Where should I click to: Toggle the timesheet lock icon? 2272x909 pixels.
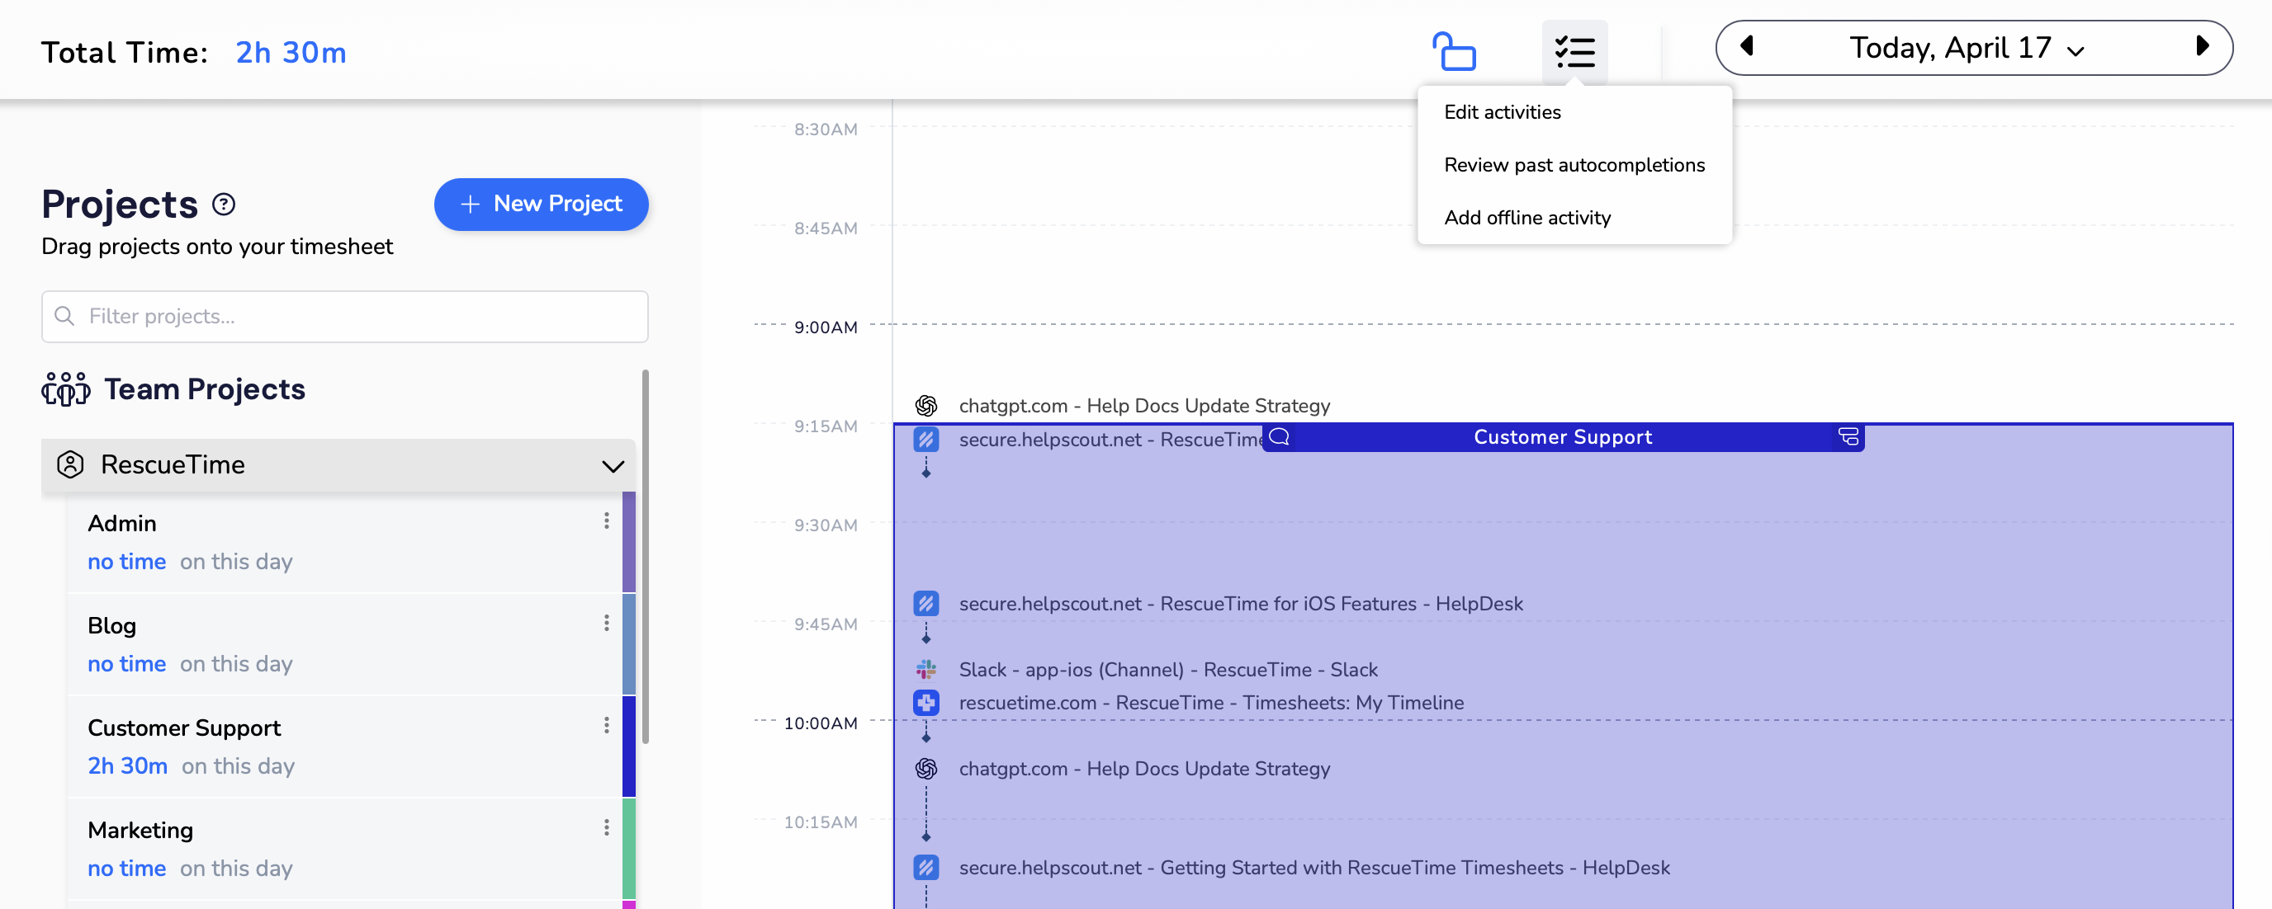(1454, 51)
